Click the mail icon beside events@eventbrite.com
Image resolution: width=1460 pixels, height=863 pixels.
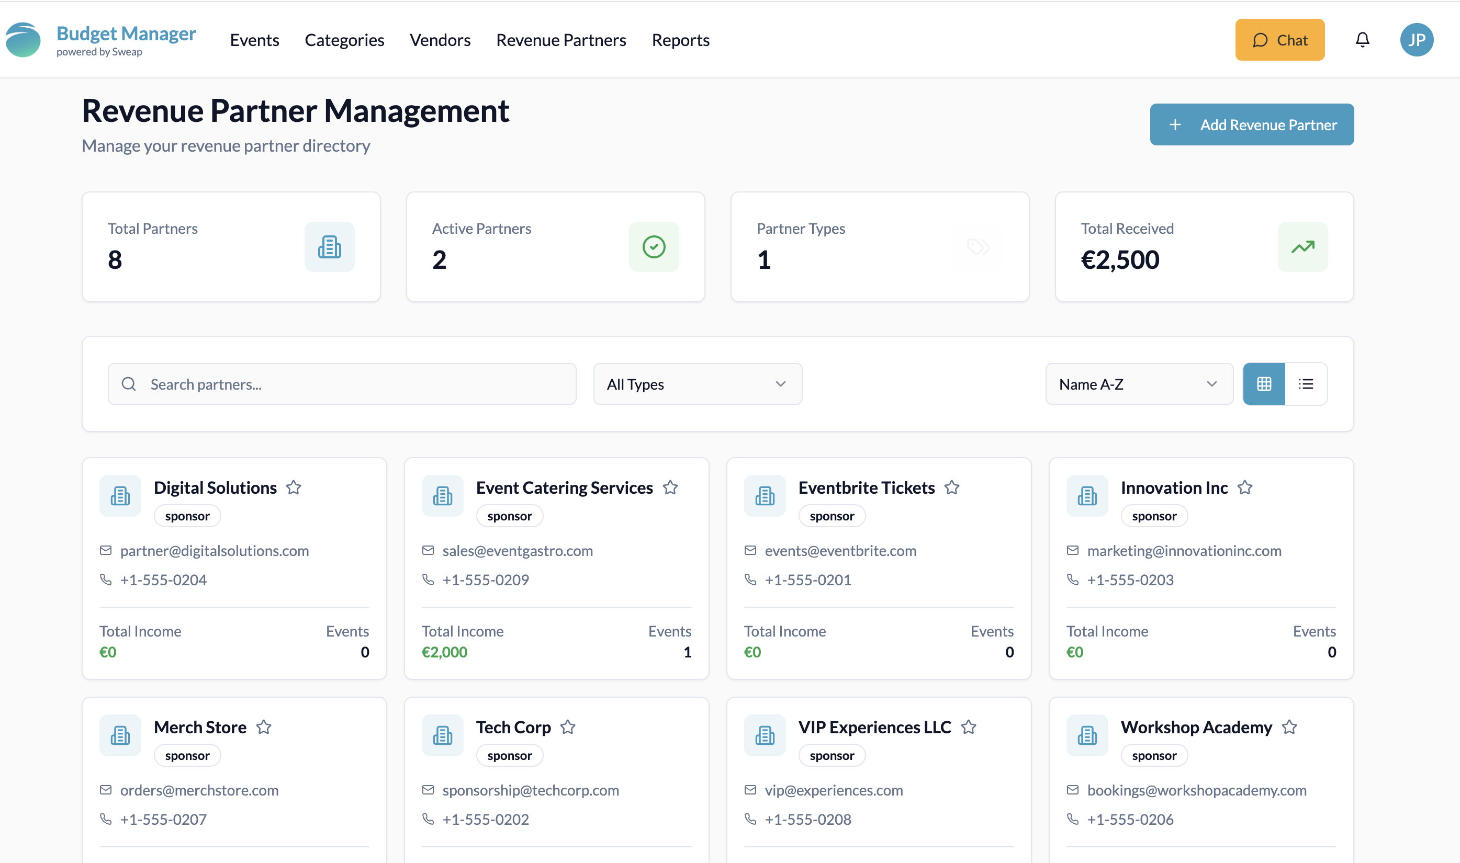click(750, 551)
